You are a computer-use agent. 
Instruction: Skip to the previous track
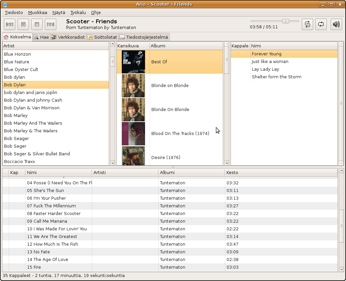pos(10,24)
